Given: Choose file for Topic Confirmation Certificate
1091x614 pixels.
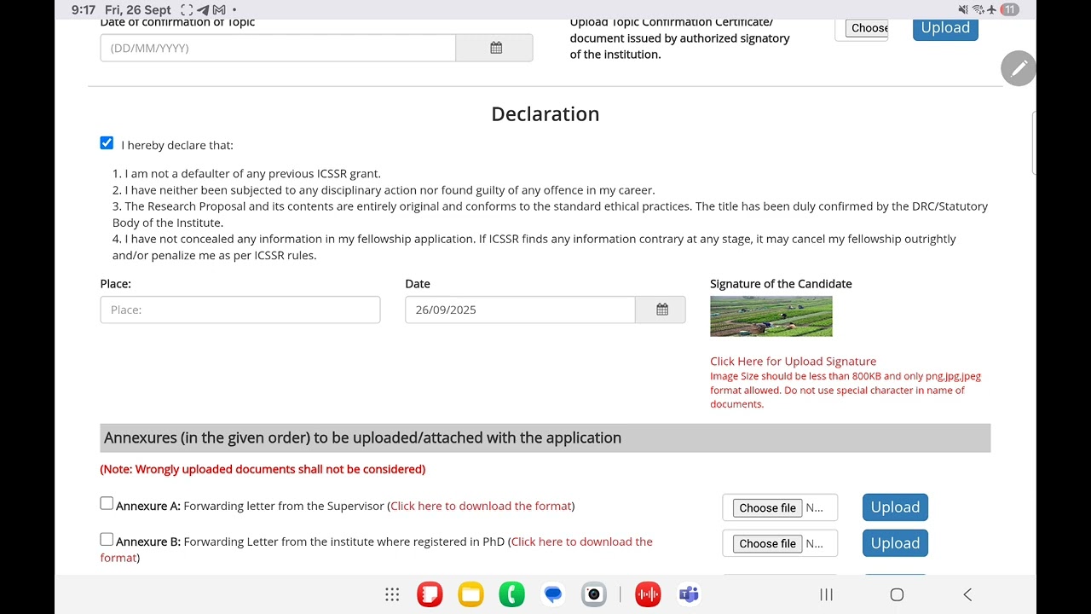Looking at the screenshot, I should (869, 28).
